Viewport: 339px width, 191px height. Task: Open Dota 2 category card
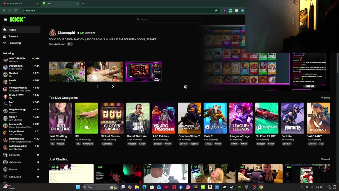[x=215, y=118]
